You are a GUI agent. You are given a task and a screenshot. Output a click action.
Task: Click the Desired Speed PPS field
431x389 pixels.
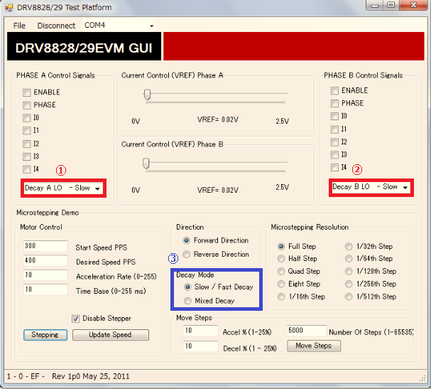click(x=45, y=260)
